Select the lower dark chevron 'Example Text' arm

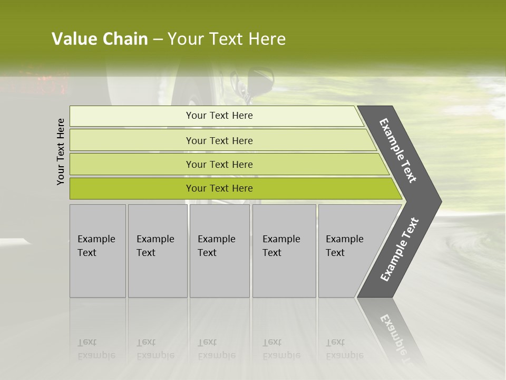click(x=400, y=250)
